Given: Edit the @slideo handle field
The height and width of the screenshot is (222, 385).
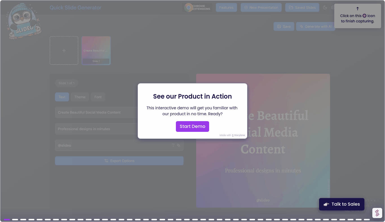Looking at the screenshot, I should (119, 145).
